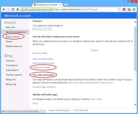The image size is (138, 114).
Task: Open Payment options in the sidebar
Action: tap(14, 75)
